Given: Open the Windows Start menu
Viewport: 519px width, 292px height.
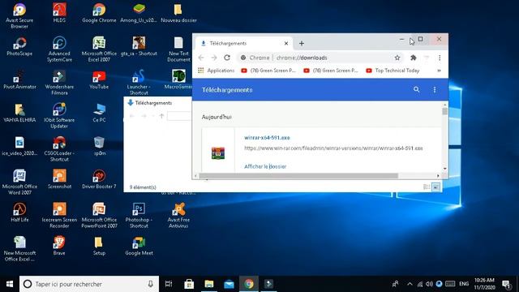Looking at the screenshot, I should [x=10, y=284].
